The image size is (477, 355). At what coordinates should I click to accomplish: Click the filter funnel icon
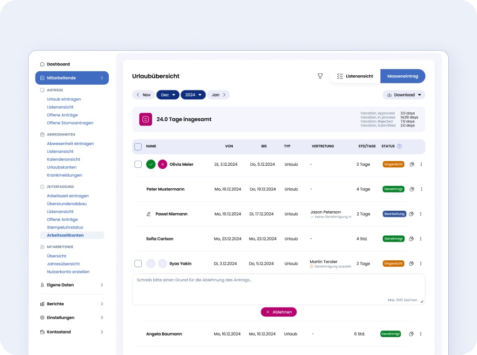point(320,76)
